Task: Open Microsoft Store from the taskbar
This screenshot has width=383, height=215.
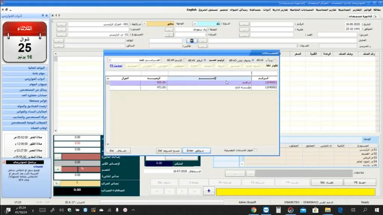Action: [315, 210]
